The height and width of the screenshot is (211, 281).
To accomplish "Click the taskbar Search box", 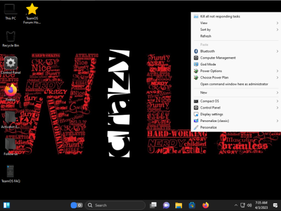I will point(115,205).
